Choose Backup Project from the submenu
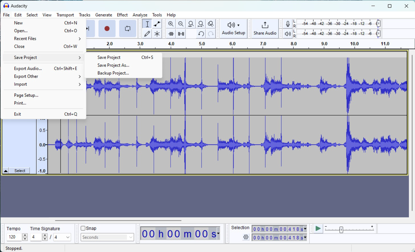 click(x=113, y=73)
